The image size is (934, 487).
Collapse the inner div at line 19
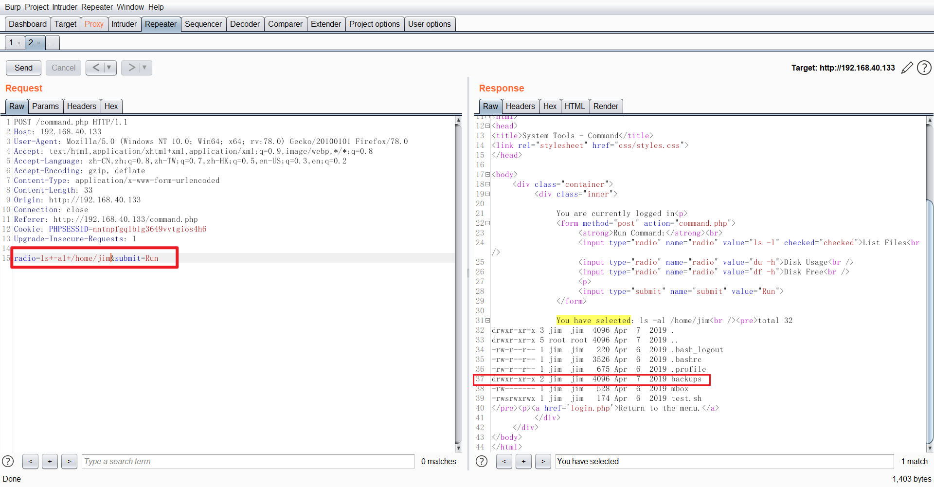(x=488, y=194)
